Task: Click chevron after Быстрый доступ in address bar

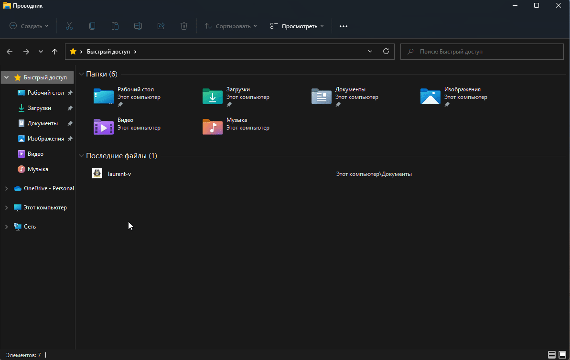Action: (135, 52)
